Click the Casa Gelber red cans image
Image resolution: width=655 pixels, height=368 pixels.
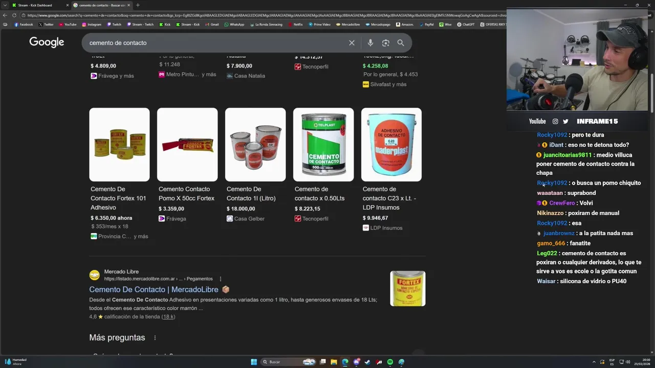tap(255, 145)
